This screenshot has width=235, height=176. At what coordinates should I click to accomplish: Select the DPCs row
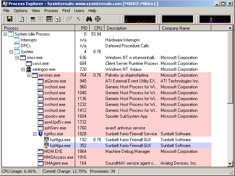(107, 46)
